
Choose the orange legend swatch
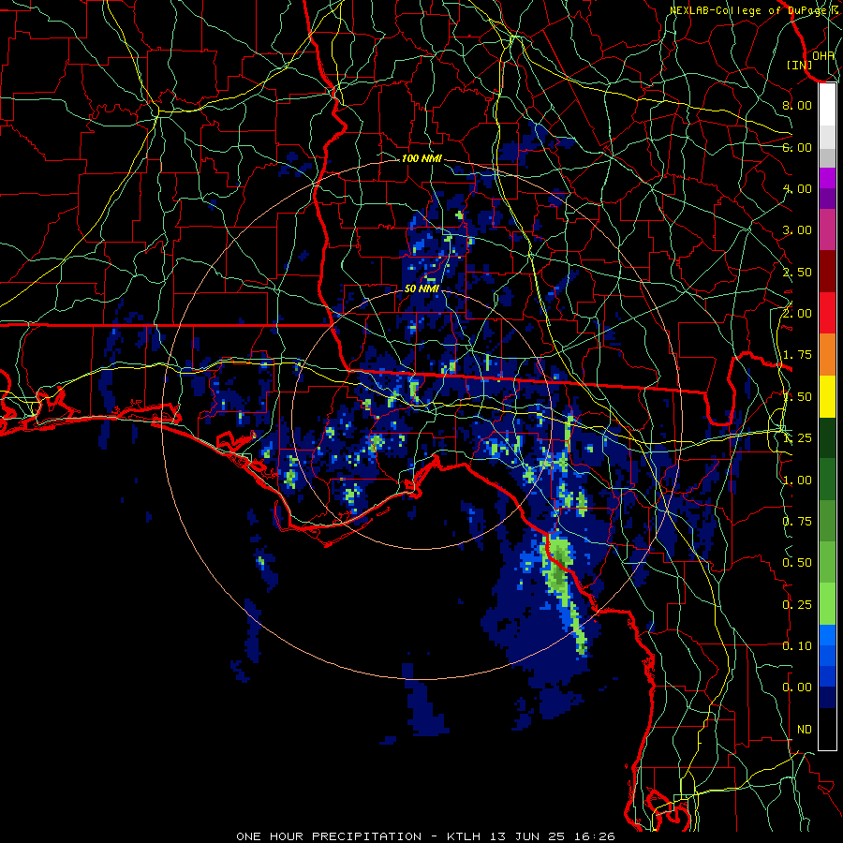827,355
